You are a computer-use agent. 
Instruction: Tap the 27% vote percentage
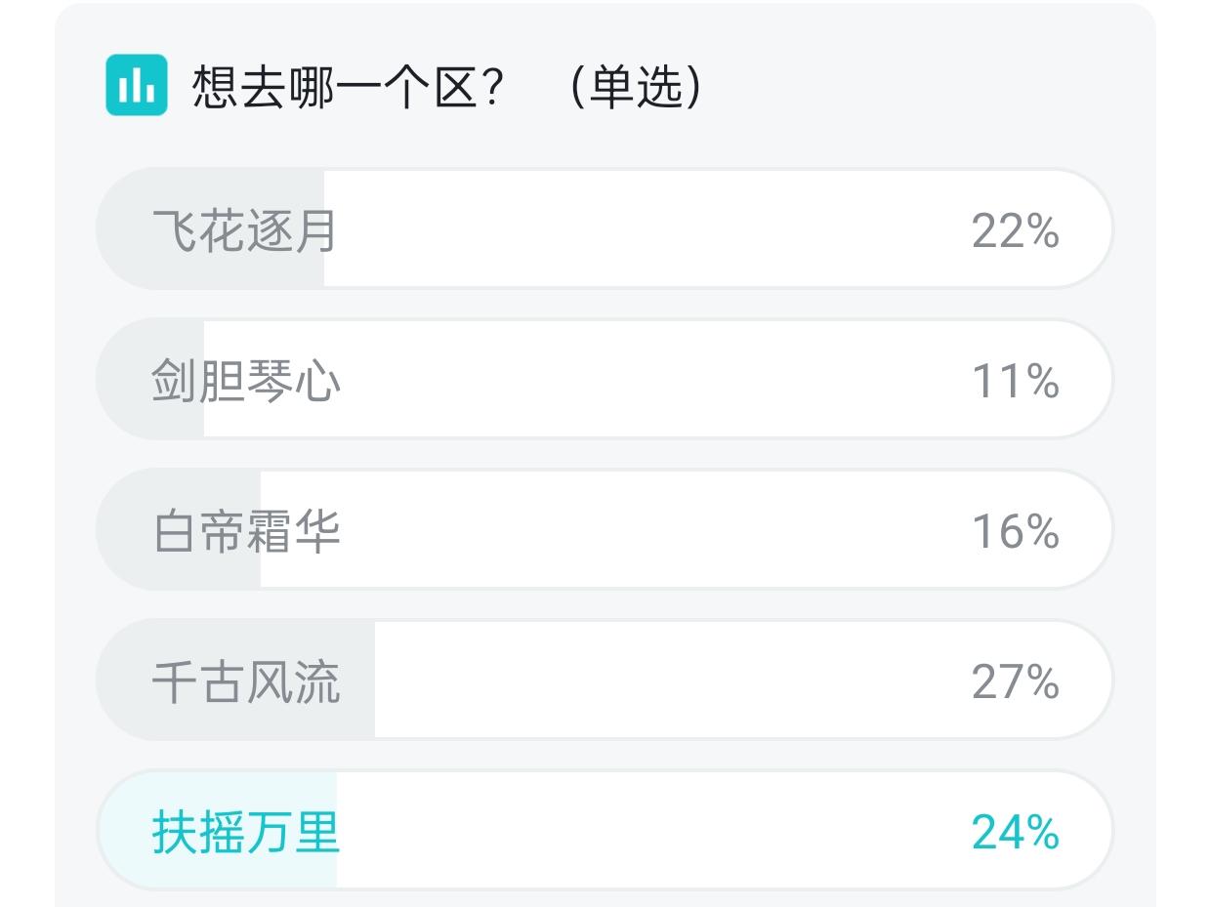pyautogui.click(x=1015, y=681)
